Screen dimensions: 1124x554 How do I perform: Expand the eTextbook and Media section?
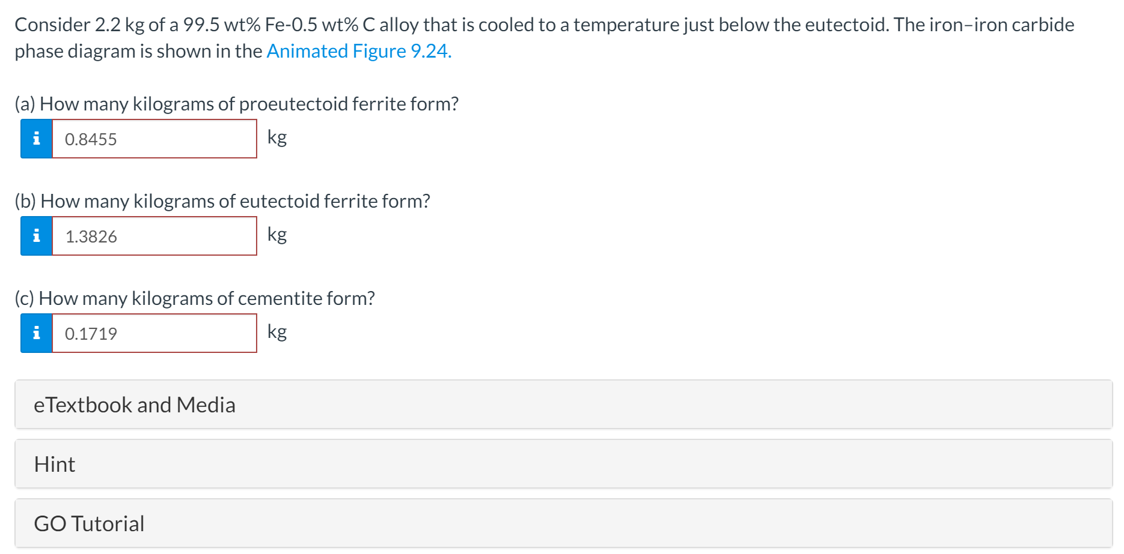(563, 405)
